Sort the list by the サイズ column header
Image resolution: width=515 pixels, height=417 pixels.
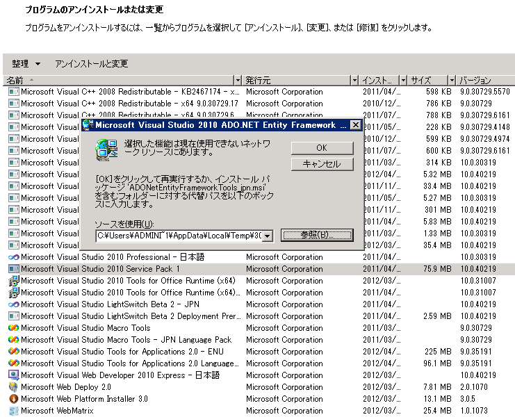tap(425, 81)
